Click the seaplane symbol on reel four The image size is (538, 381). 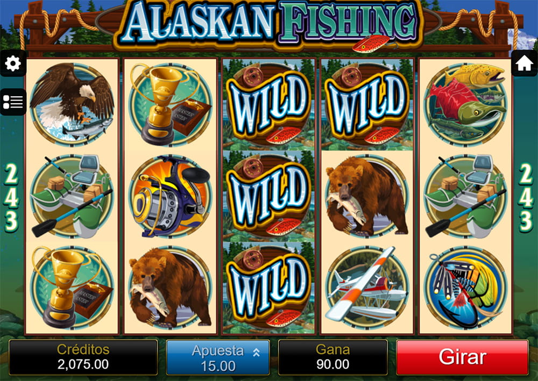coord(366,288)
